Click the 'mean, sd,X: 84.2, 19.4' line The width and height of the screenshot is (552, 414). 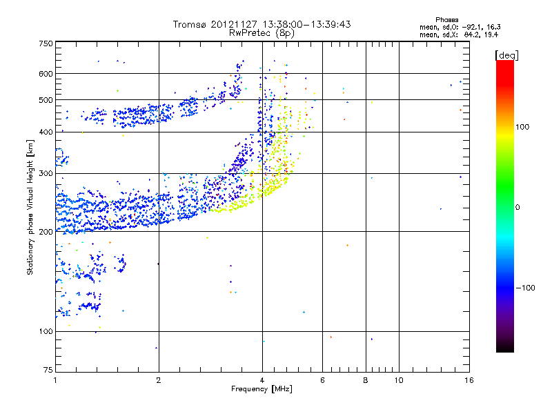coord(459,34)
